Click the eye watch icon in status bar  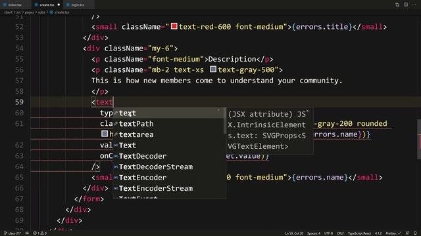click(27, 233)
